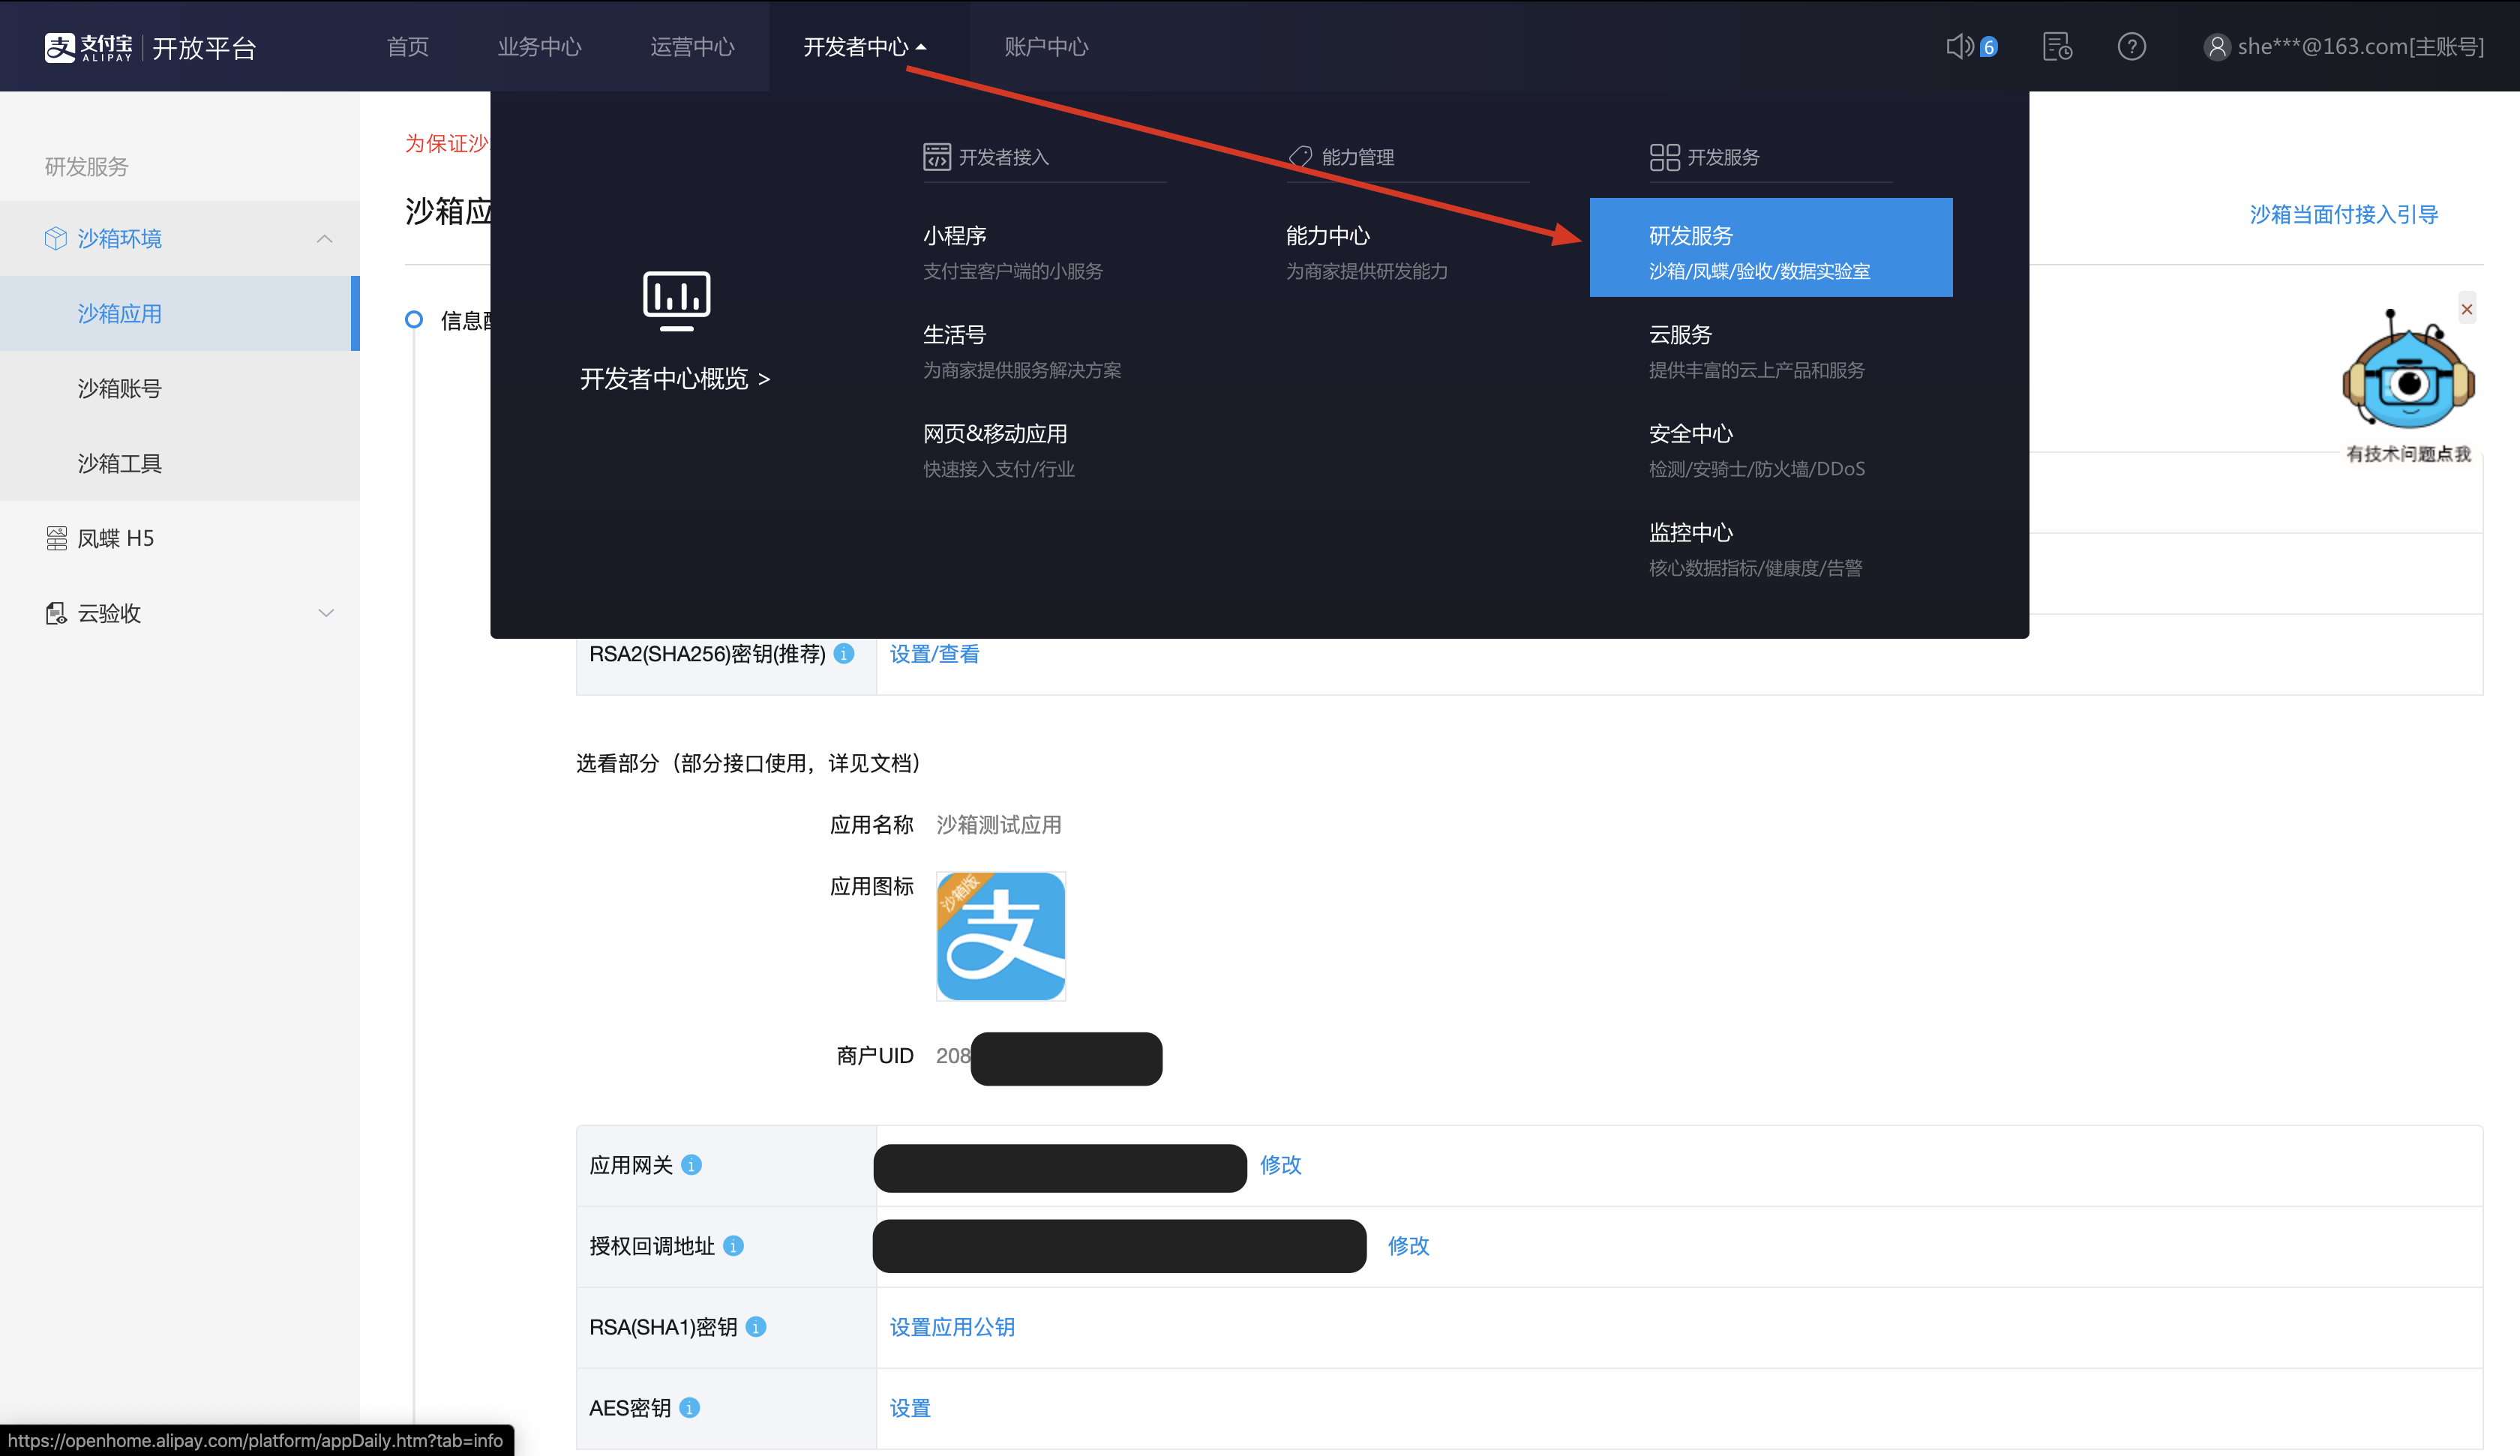This screenshot has height=1456, width=2520.
Task: Click the info icon beside AES密钥
Action: pyautogui.click(x=689, y=1408)
